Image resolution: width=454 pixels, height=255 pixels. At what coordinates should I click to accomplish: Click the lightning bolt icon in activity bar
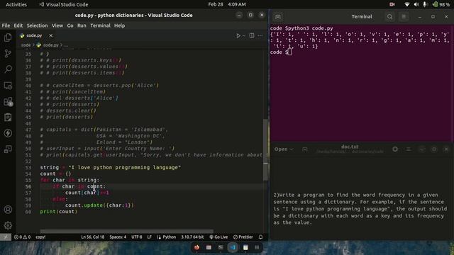pos(8,133)
